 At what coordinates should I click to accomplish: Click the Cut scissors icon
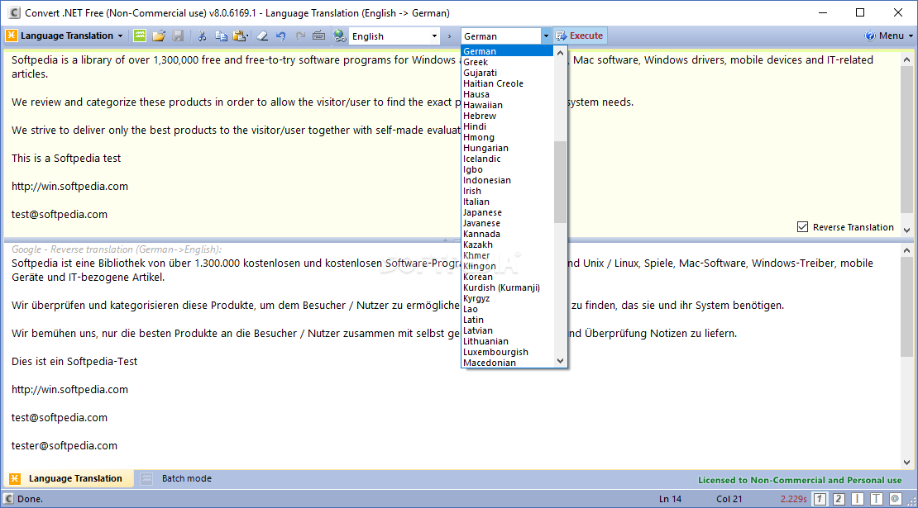[x=202, y=36]
